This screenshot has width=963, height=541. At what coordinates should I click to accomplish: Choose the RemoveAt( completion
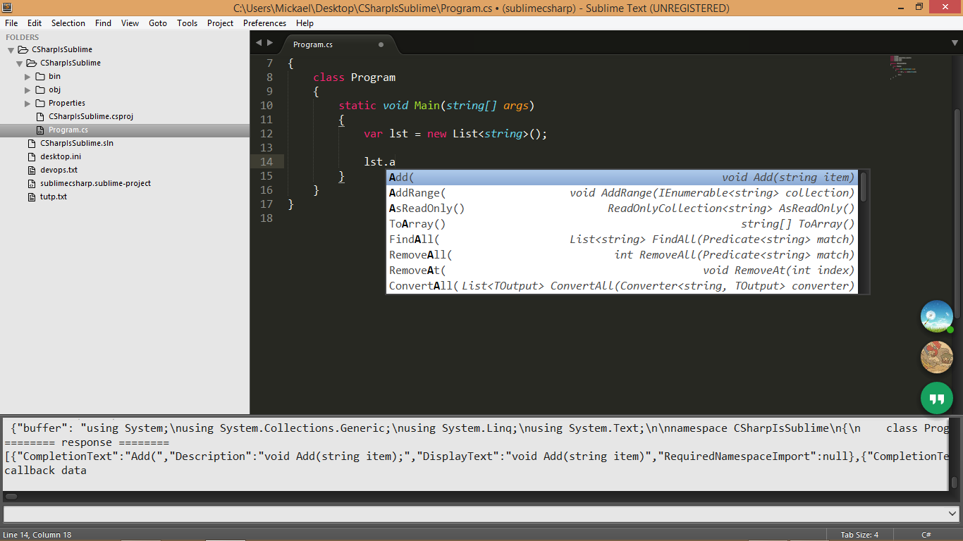[x=622, y=270]
